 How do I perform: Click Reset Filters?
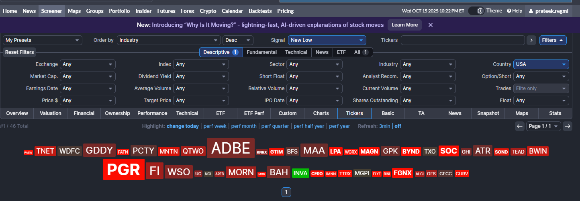[x=19, y=52]
